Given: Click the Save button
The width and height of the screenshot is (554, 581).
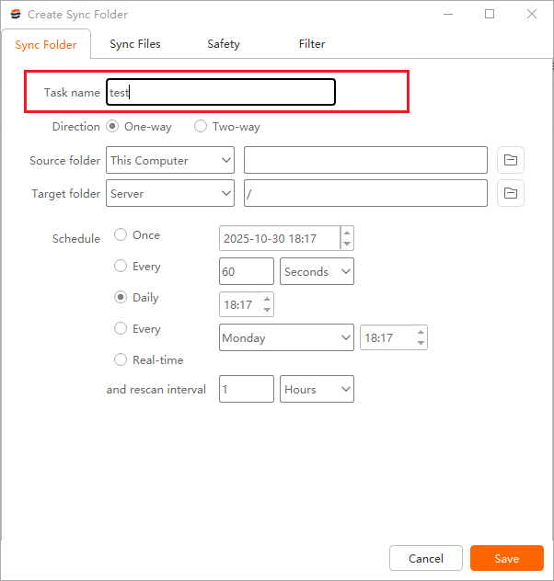Looking at the screenshot, I should (506, 558).
